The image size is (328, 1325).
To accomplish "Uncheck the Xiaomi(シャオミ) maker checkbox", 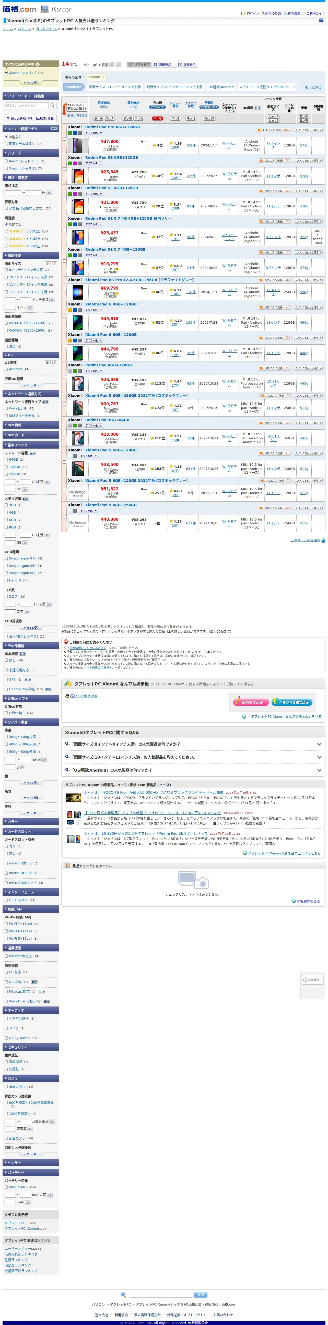I will pos(6,73).
